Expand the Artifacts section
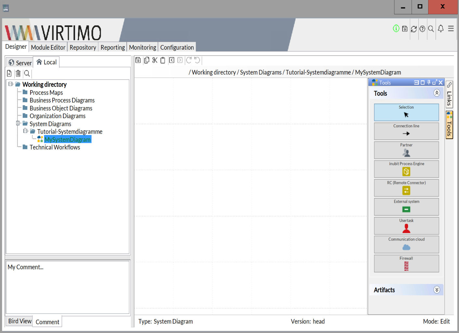This screenshot has width=459, height=333. tap(437, 290)
